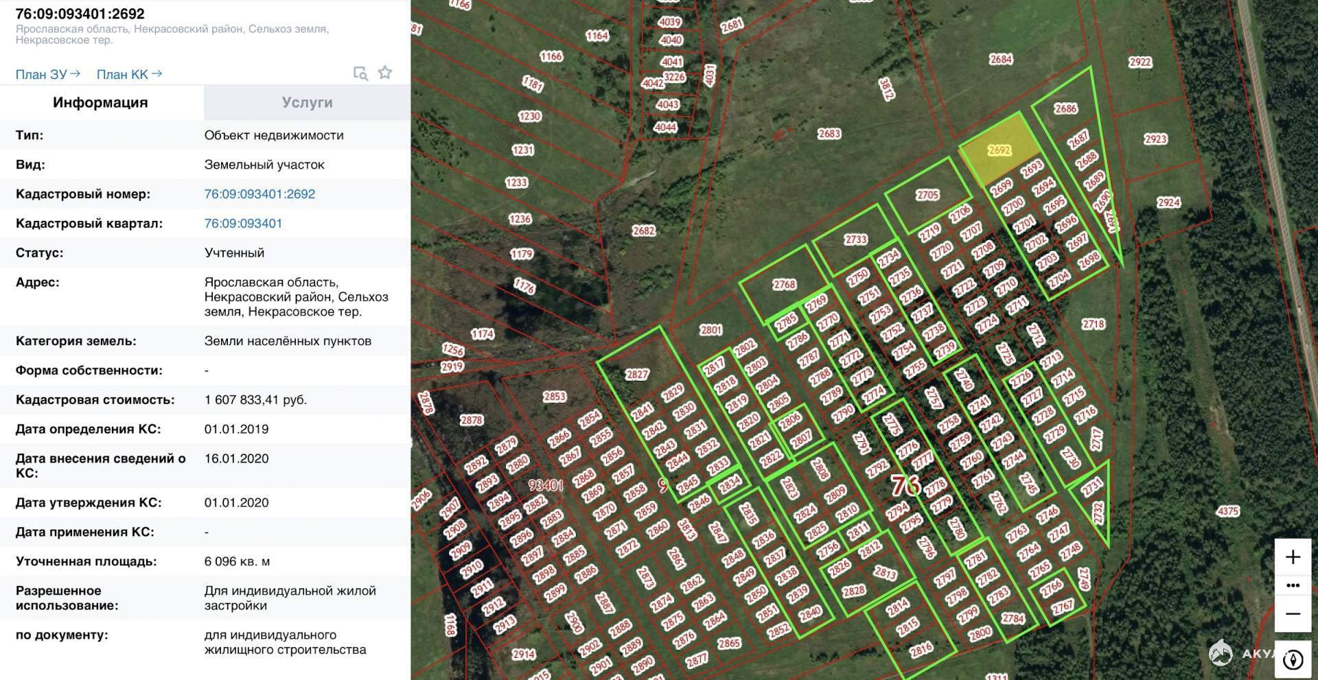Click parcel 2924 on the map

point(1168,202)
